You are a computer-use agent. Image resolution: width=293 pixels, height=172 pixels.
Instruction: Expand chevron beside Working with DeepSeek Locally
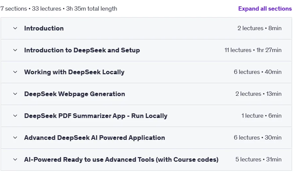15,72
